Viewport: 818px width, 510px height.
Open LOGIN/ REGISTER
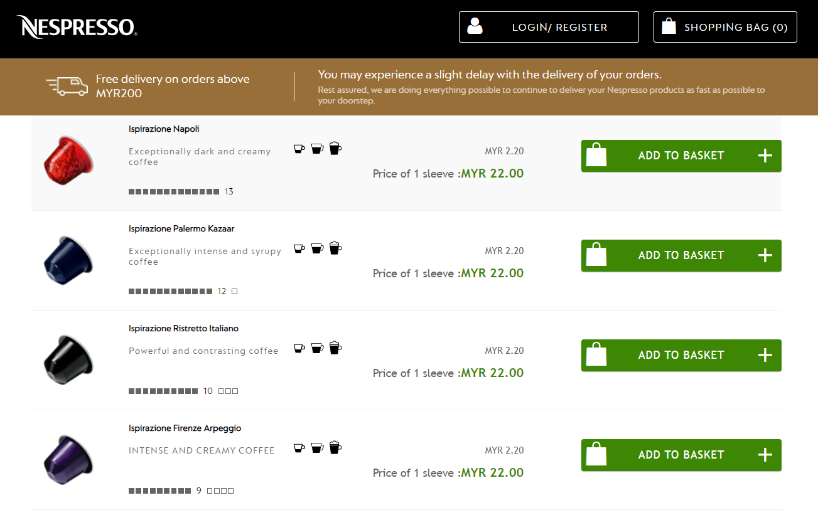coord(548,26)
